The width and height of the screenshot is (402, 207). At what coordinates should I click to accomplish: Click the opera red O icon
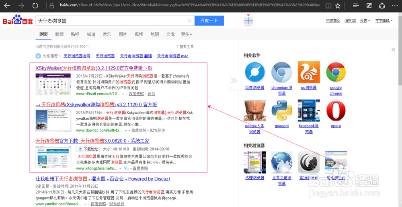[x=336, y=111]
